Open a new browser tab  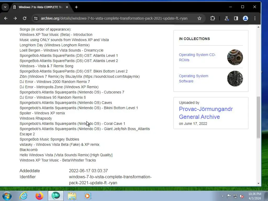coord(76,7)
